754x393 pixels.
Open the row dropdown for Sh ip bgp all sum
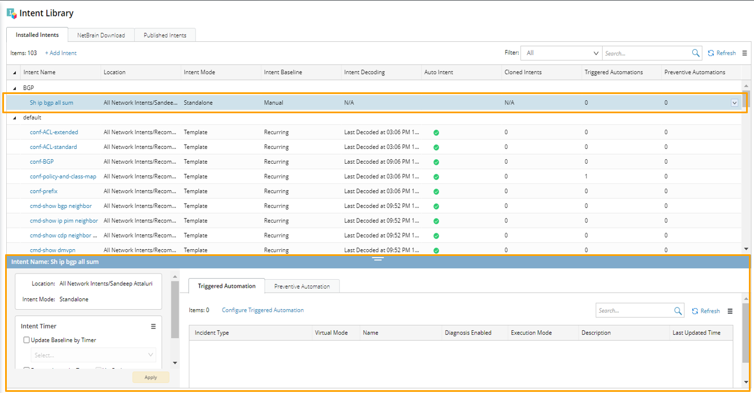(734, 103)
